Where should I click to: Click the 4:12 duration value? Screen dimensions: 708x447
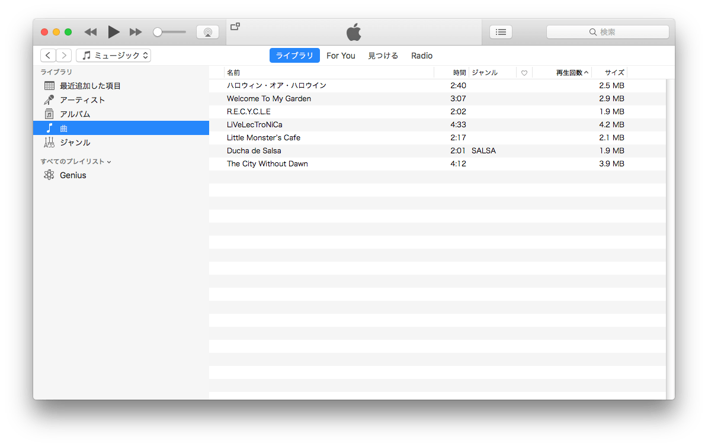pyautogui.click(x=458, y=164)
